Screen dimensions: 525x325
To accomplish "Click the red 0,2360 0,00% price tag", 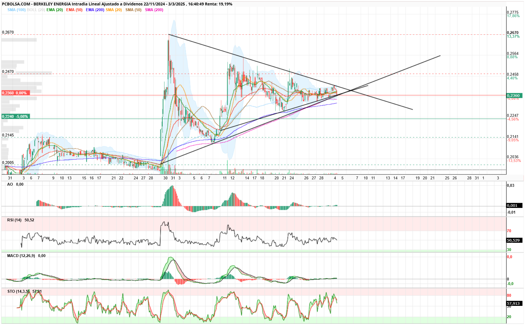I will pos(15,93).
